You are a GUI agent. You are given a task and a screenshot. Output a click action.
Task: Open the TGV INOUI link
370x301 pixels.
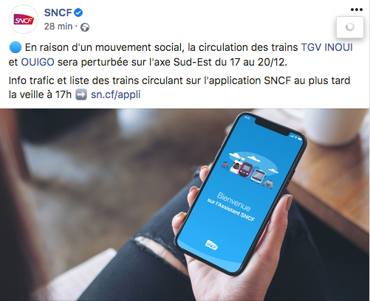(327, 47)
